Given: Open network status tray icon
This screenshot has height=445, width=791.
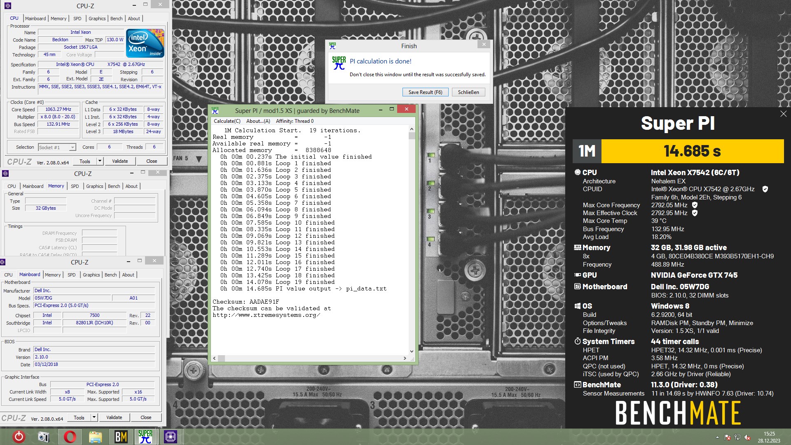Looking at the screenshot, I should click(737, 437).
